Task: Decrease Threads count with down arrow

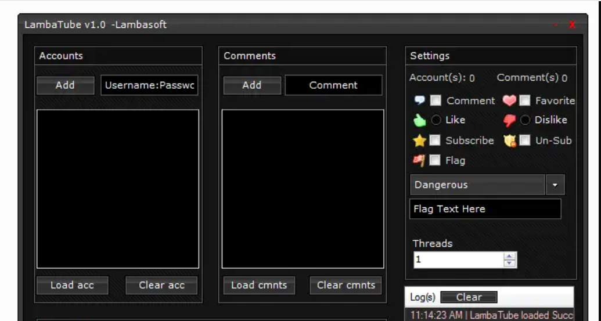Action: (509, 263)
